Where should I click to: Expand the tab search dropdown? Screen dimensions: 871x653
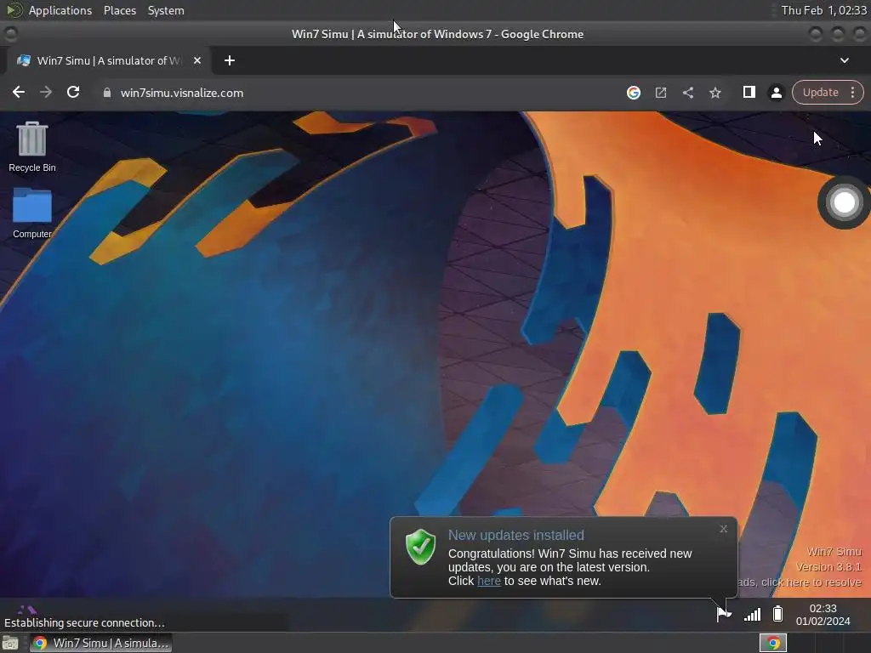(x=845, y=60)
